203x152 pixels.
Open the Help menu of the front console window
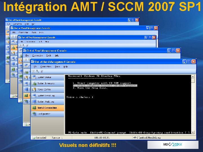point(66,67)
